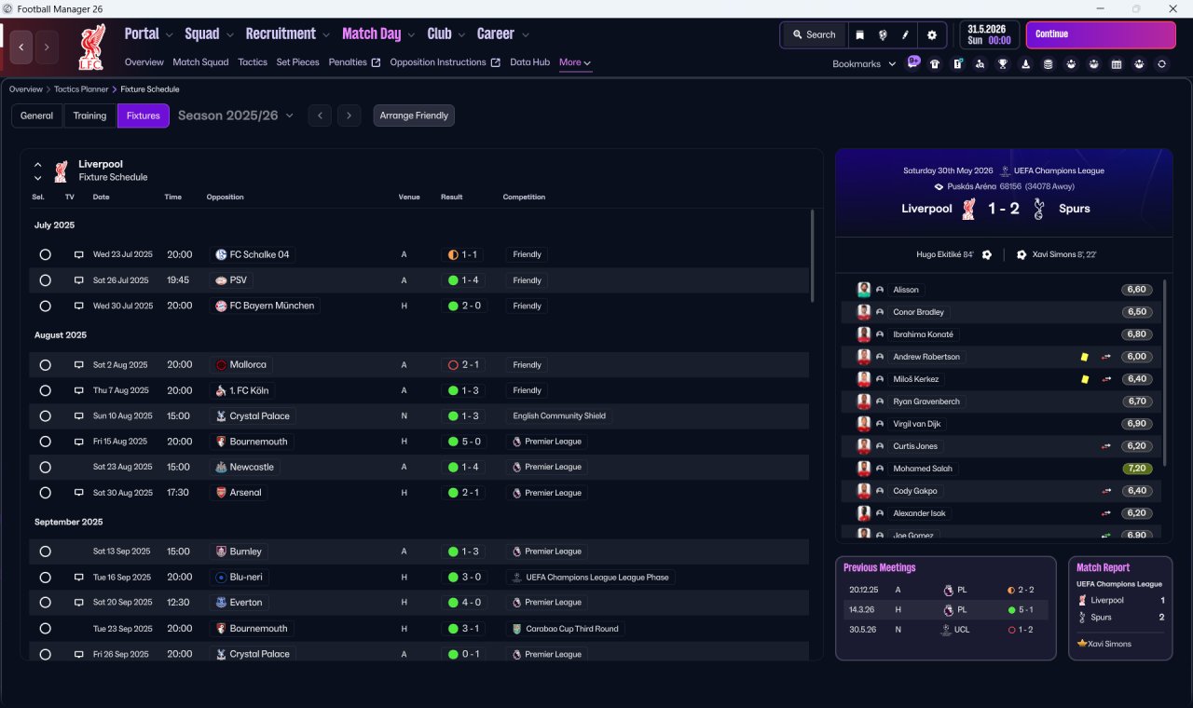Click the TV icon on Arsenal row
This screenshot has height=708, width=1193.
[x=79, y=493]
